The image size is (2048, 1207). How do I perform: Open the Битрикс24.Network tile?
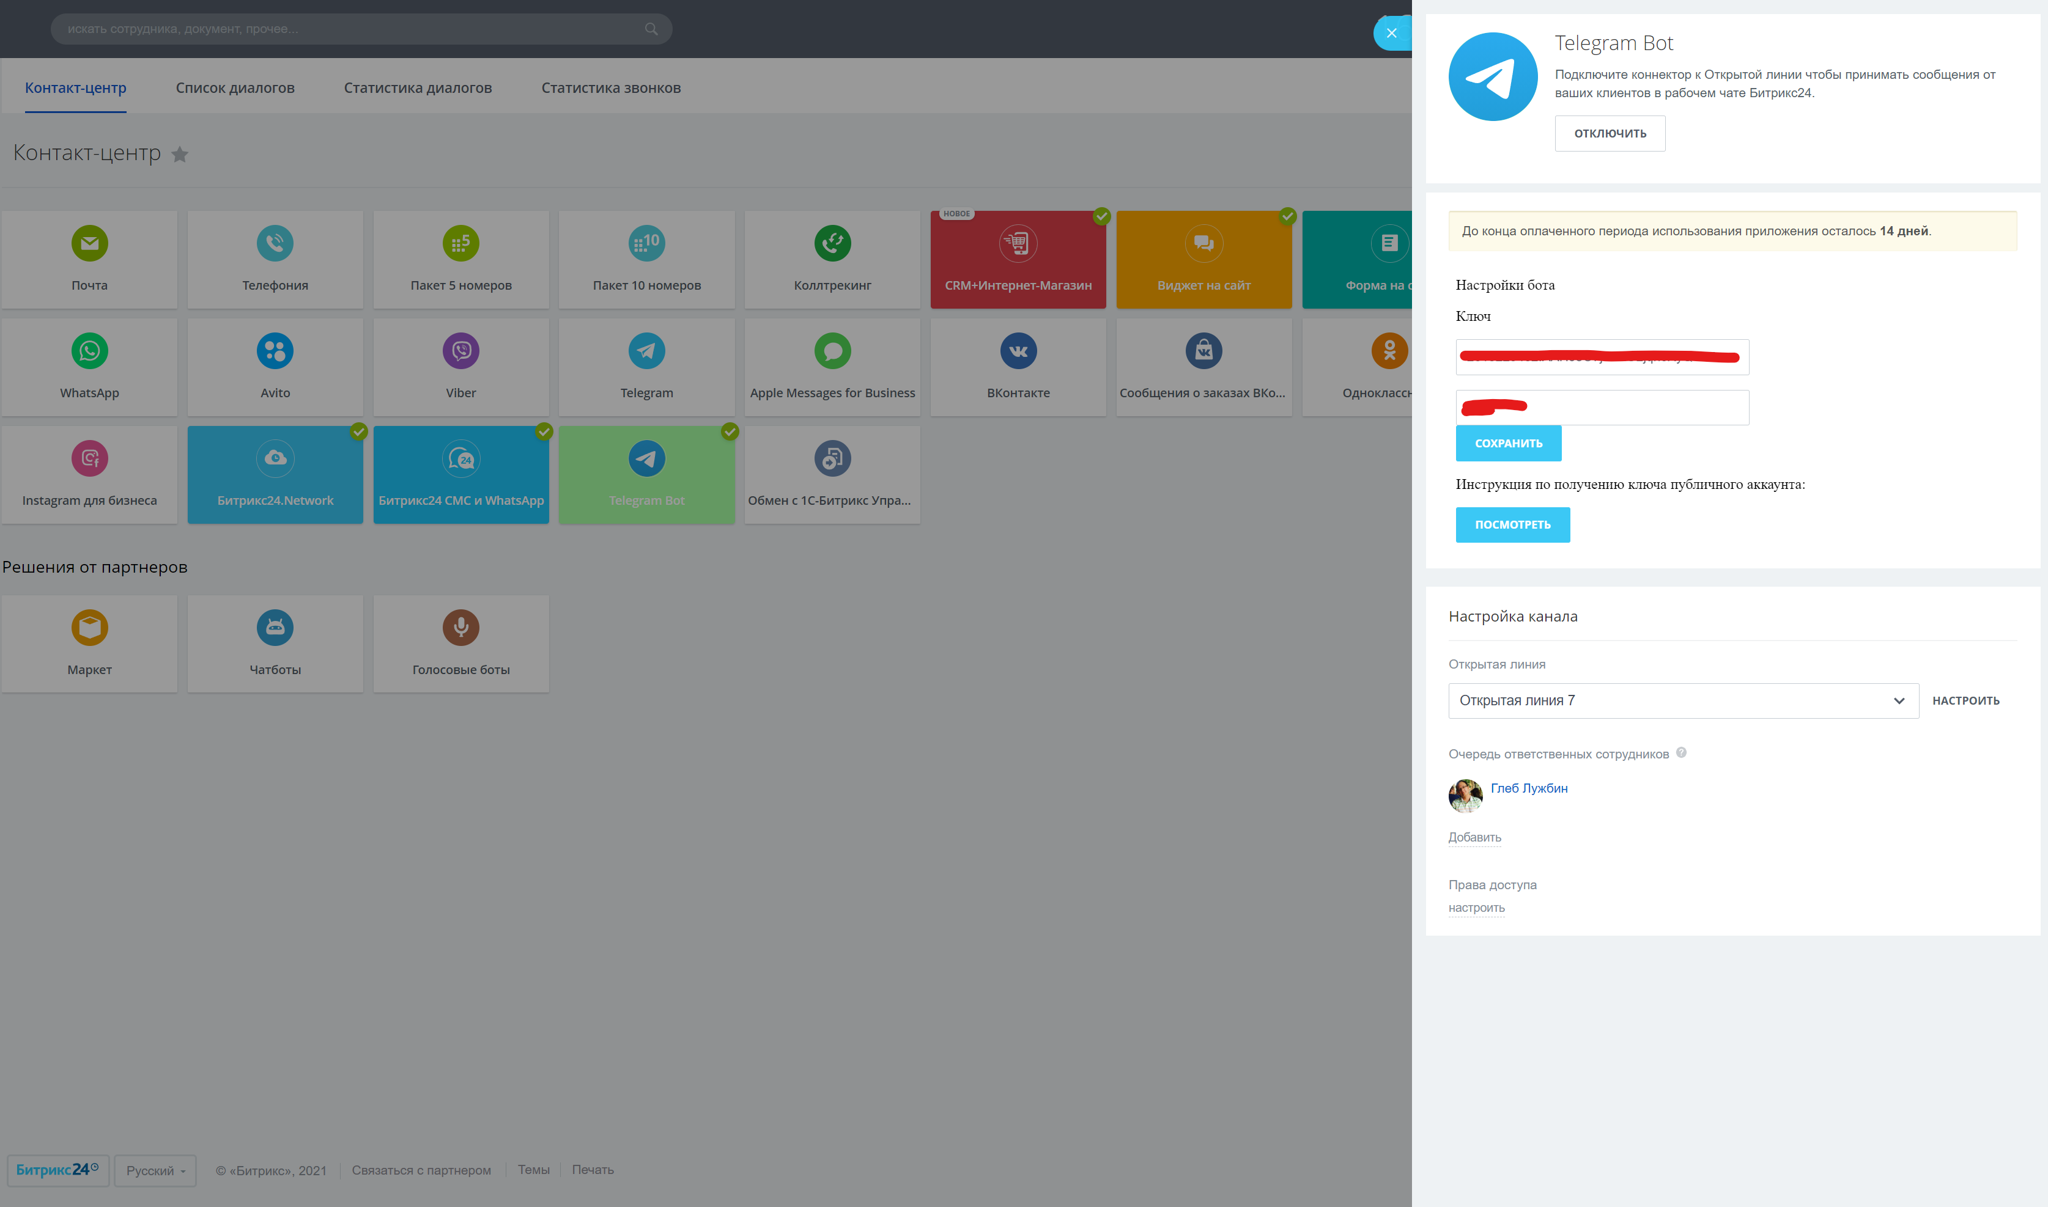click(x=275, y=475)
